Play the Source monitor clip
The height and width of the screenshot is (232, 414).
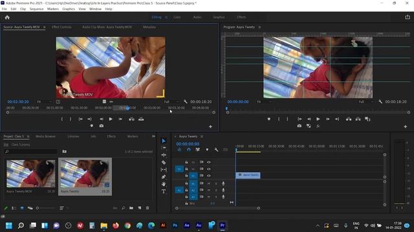[x=111, y=119]
